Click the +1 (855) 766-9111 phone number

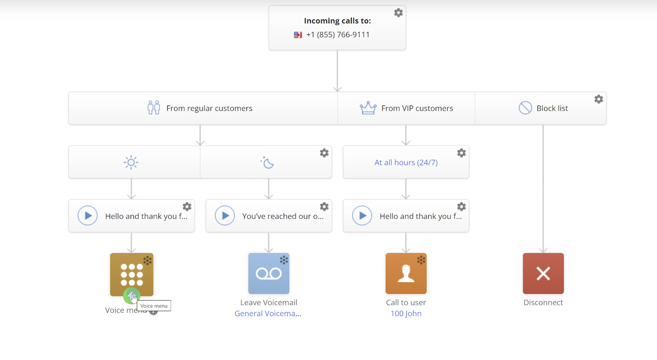click(338, 35)
